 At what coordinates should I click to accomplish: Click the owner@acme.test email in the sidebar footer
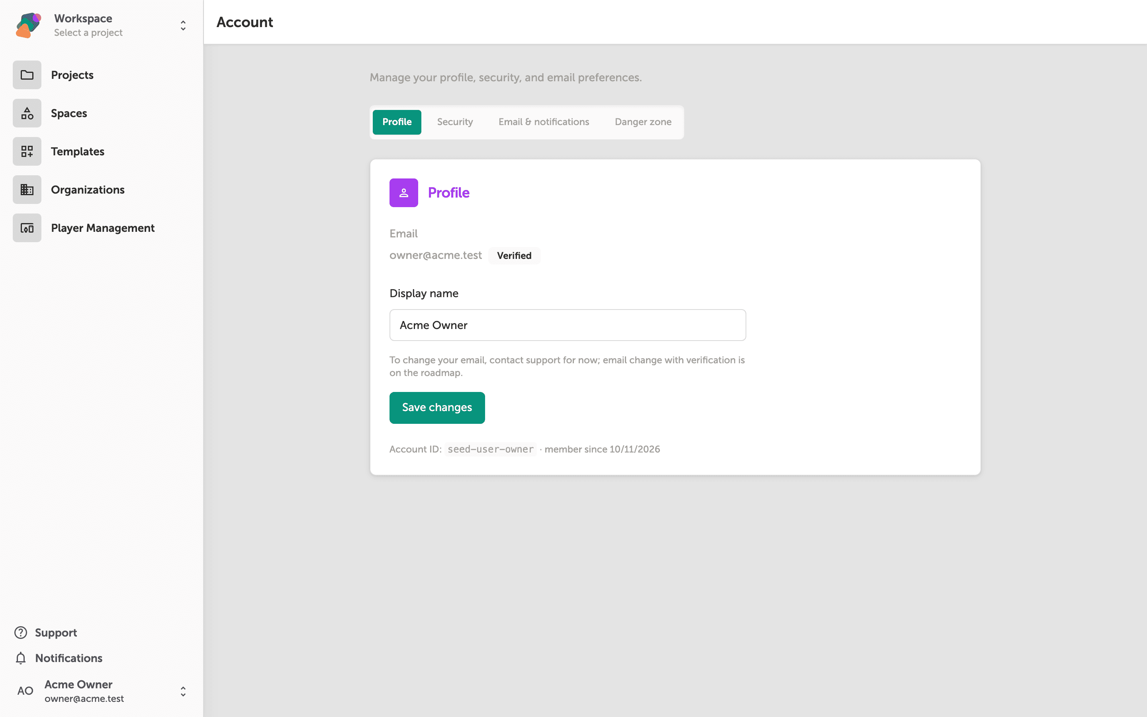(x=84, y=699)
